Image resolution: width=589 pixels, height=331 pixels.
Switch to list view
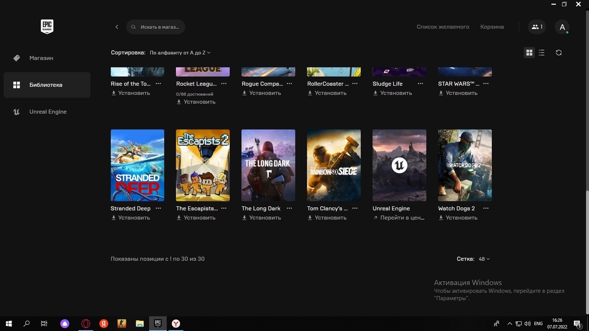[542, 53]
